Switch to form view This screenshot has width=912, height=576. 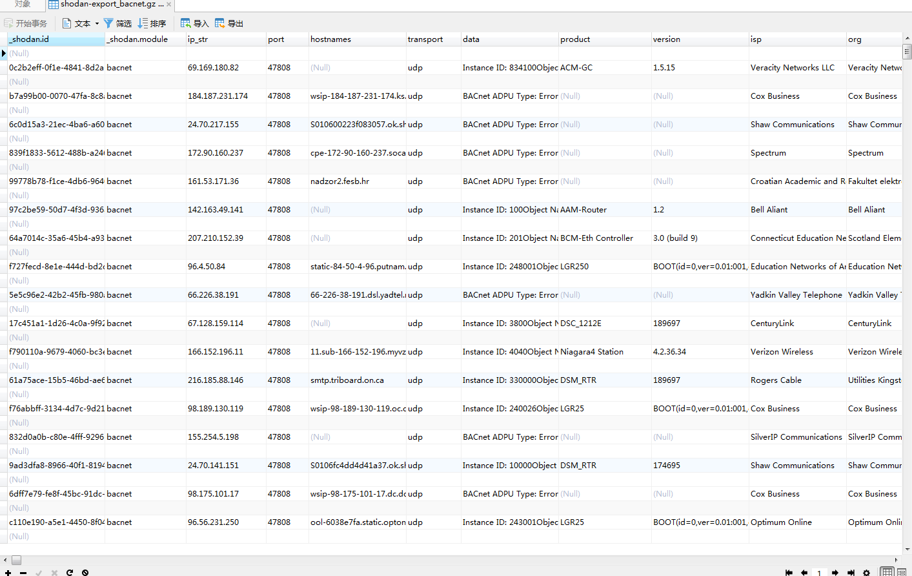[902, 572]
